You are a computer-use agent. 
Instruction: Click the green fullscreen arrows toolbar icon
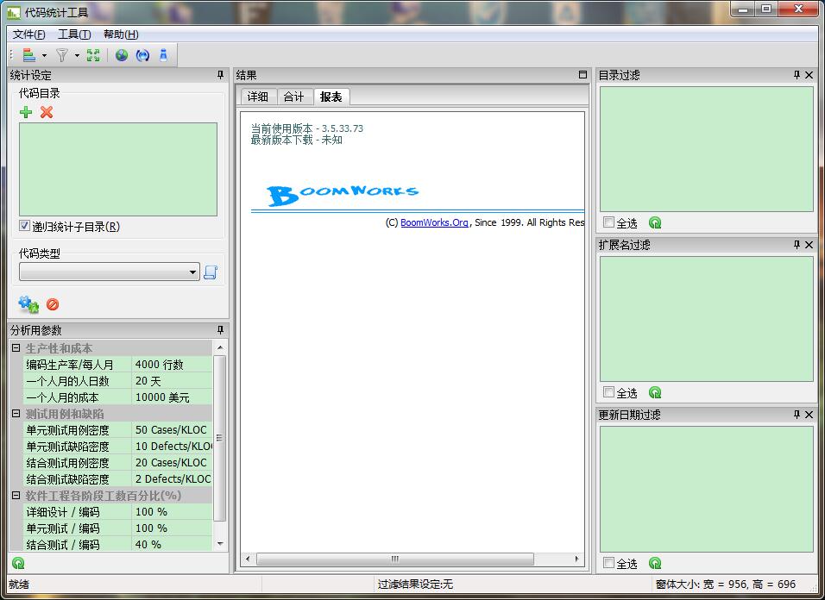(x=93, y=55)
